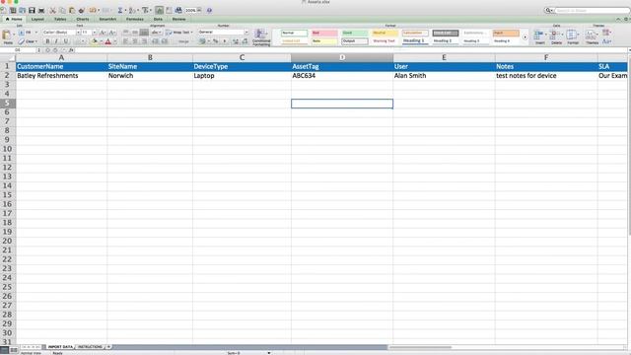Image resolution: width=631 pixels, height=355 pixels.
Task: Open the zoom percentage dropdown
Action: 199,10
